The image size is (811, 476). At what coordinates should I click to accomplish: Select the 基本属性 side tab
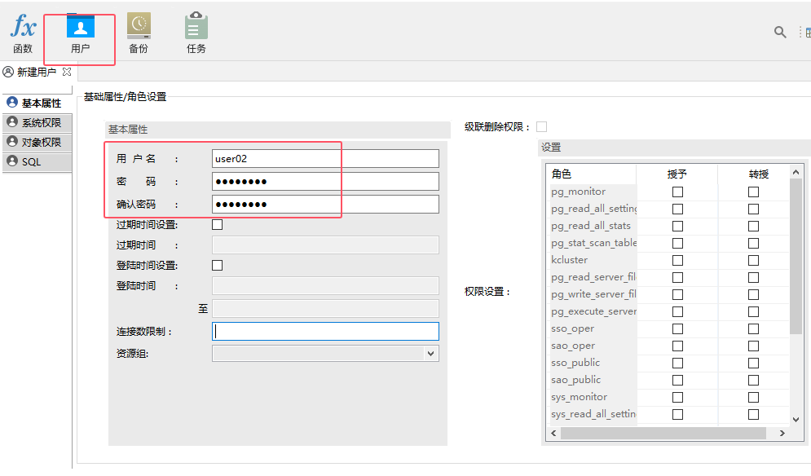[34, 104]
